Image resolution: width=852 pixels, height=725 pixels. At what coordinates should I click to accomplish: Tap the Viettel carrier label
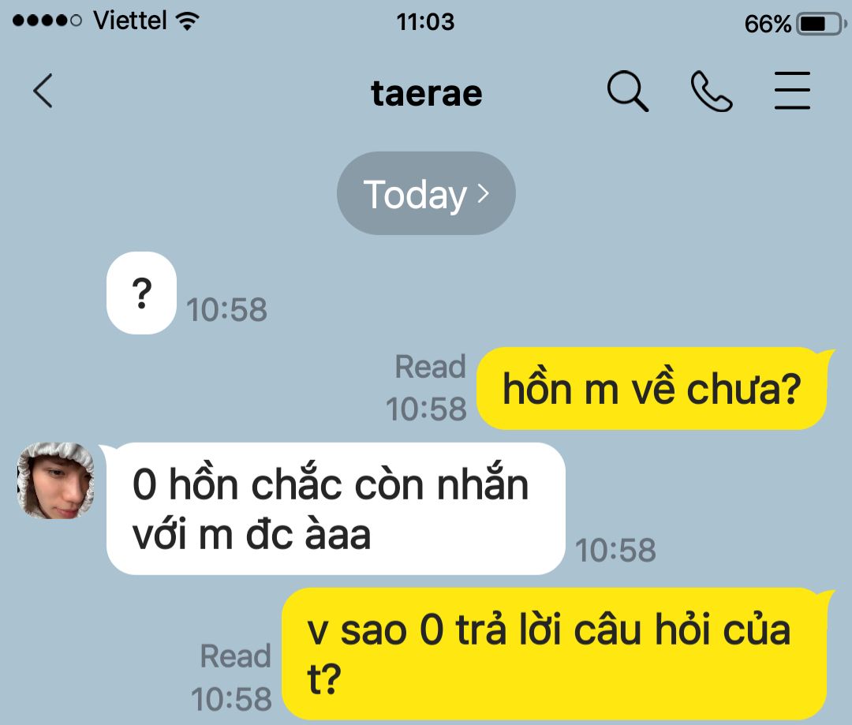pyautogui.click(x=130, y=21)
